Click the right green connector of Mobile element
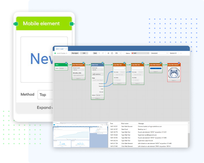Viewport: 204px width, 163px height. pos(72,24)
